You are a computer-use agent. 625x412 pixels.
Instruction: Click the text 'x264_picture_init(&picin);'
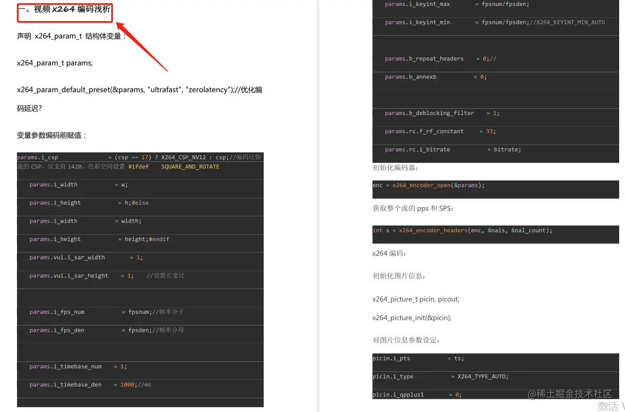pos(412,318)
